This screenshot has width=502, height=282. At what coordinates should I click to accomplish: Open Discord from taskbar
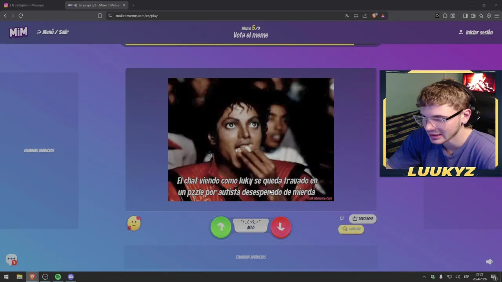(71, 277)
